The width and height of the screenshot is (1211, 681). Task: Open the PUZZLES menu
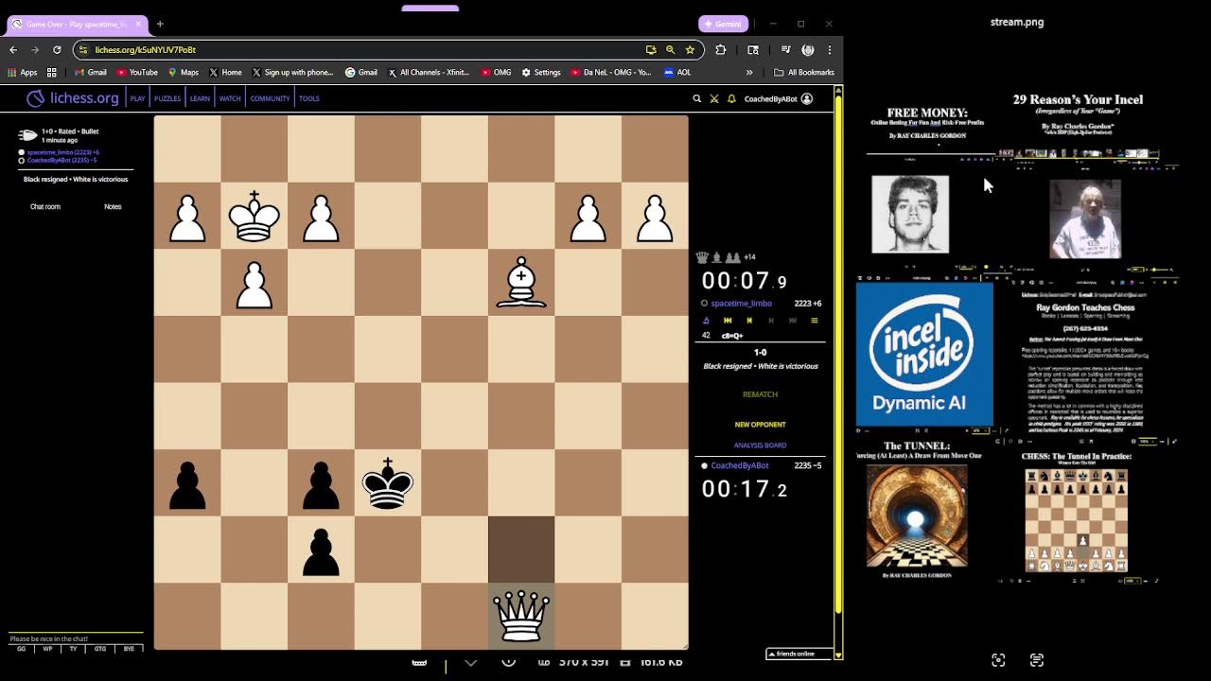tap(167, 98)
